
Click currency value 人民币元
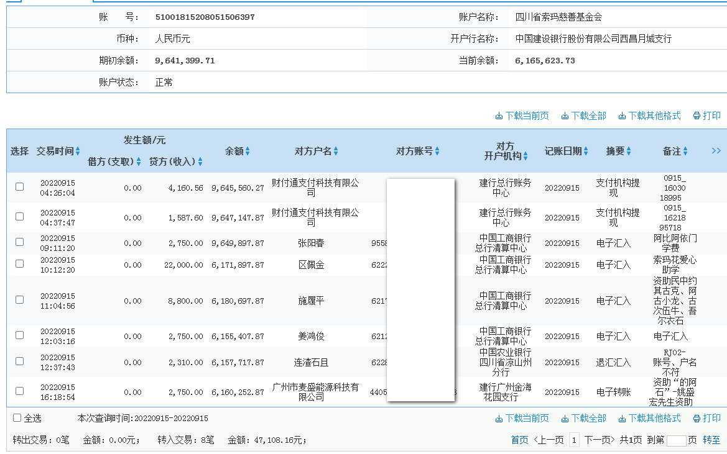[172, 39]
